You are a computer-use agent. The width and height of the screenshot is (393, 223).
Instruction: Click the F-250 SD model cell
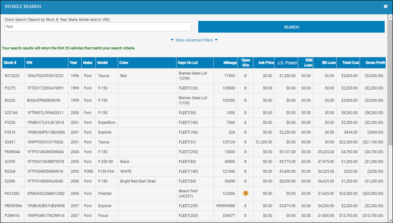point(106,161)
